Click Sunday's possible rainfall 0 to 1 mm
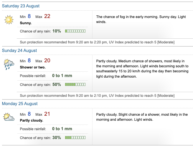The image size is (193, 147). coord(62,76)
